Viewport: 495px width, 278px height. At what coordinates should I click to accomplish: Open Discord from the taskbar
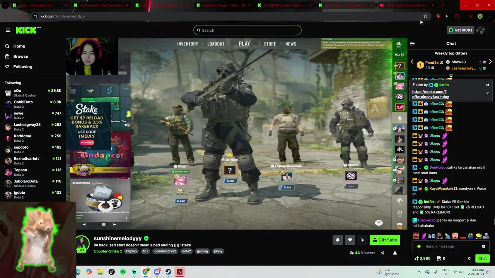click(x=157, y=272)
